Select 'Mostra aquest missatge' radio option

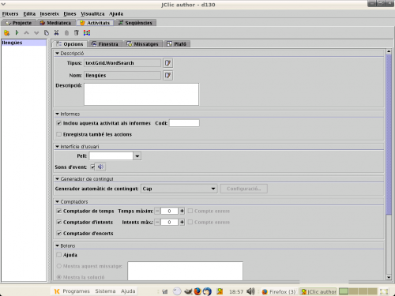click(59, 266)
